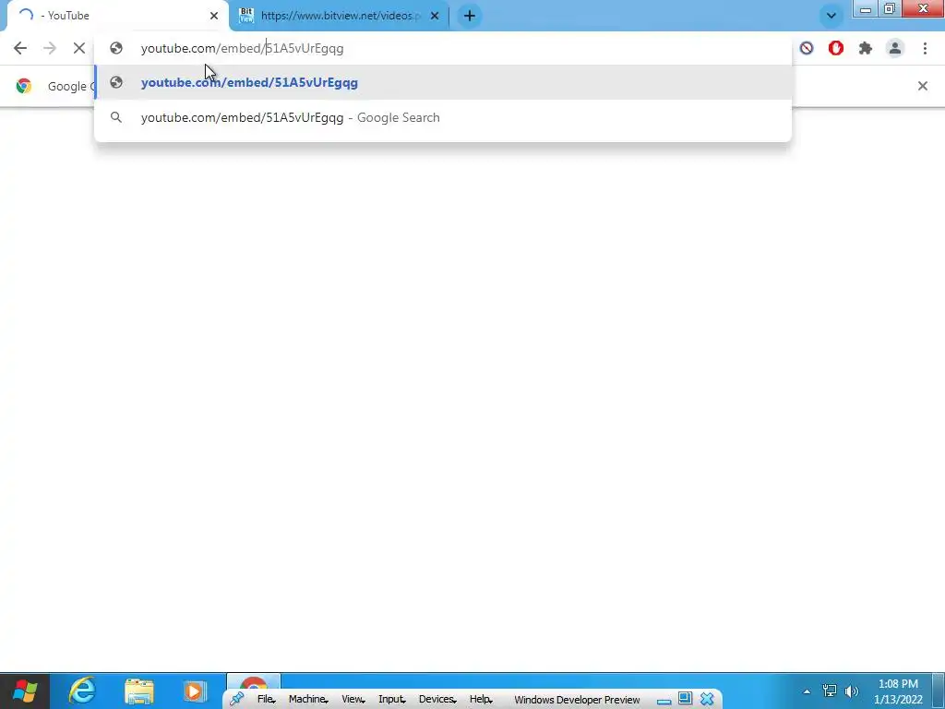Open the VM File menu
Image resolution: width=945 pixels, height=709 pixels.
266,700
